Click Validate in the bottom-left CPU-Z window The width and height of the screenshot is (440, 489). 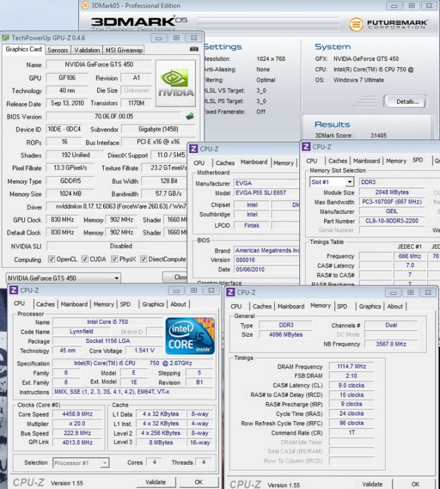pyautogui.click(x=155, y=482)
